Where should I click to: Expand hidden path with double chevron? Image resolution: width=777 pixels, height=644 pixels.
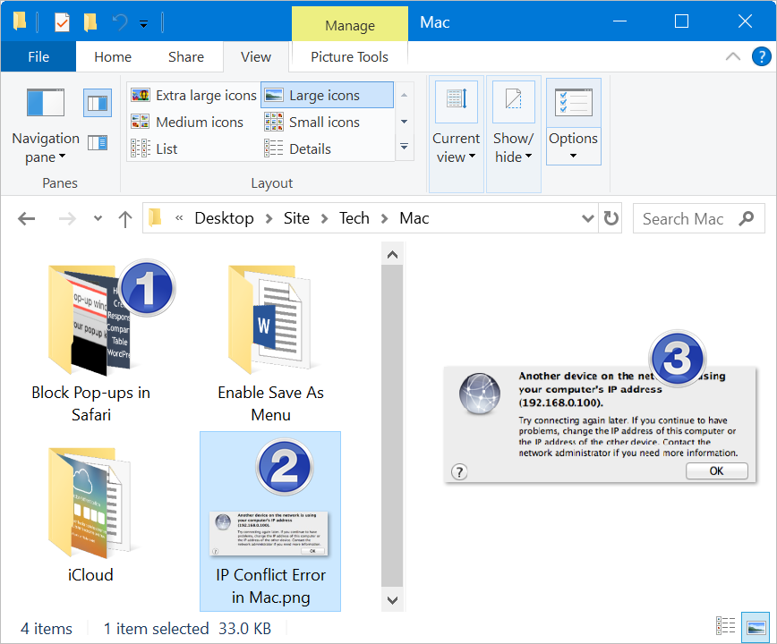tap(179, 218)
